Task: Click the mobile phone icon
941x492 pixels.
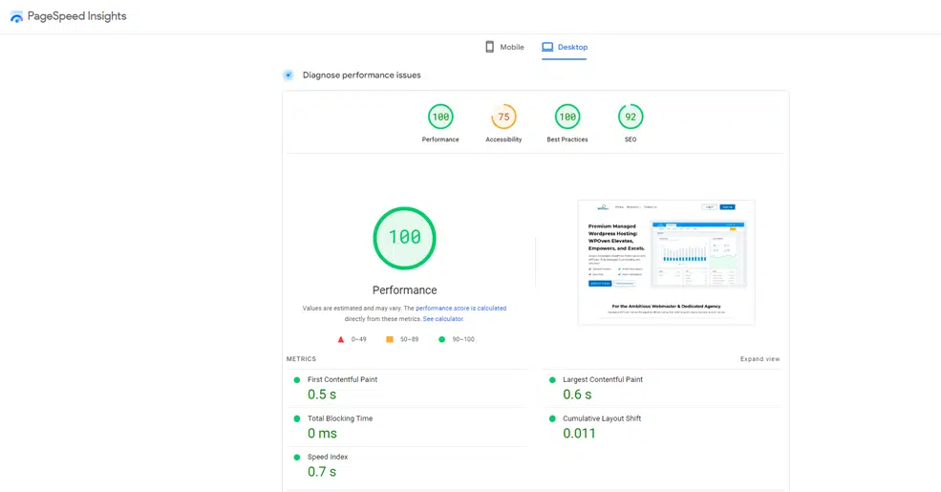Action: (489, 47)
